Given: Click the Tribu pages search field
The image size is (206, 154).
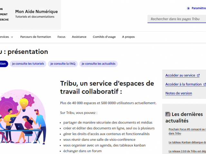Looking at the screenshot, I should coord(177,19).
